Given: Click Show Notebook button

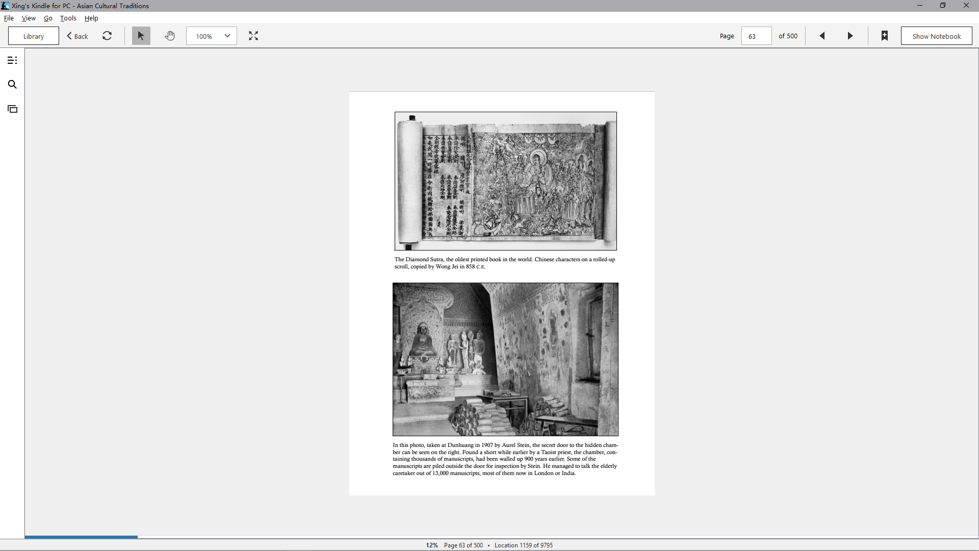Looking at the screenshot, I should [937, 36].
